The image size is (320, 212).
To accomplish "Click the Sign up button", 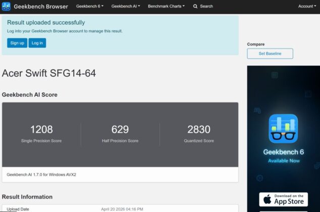I will point(17,43).
